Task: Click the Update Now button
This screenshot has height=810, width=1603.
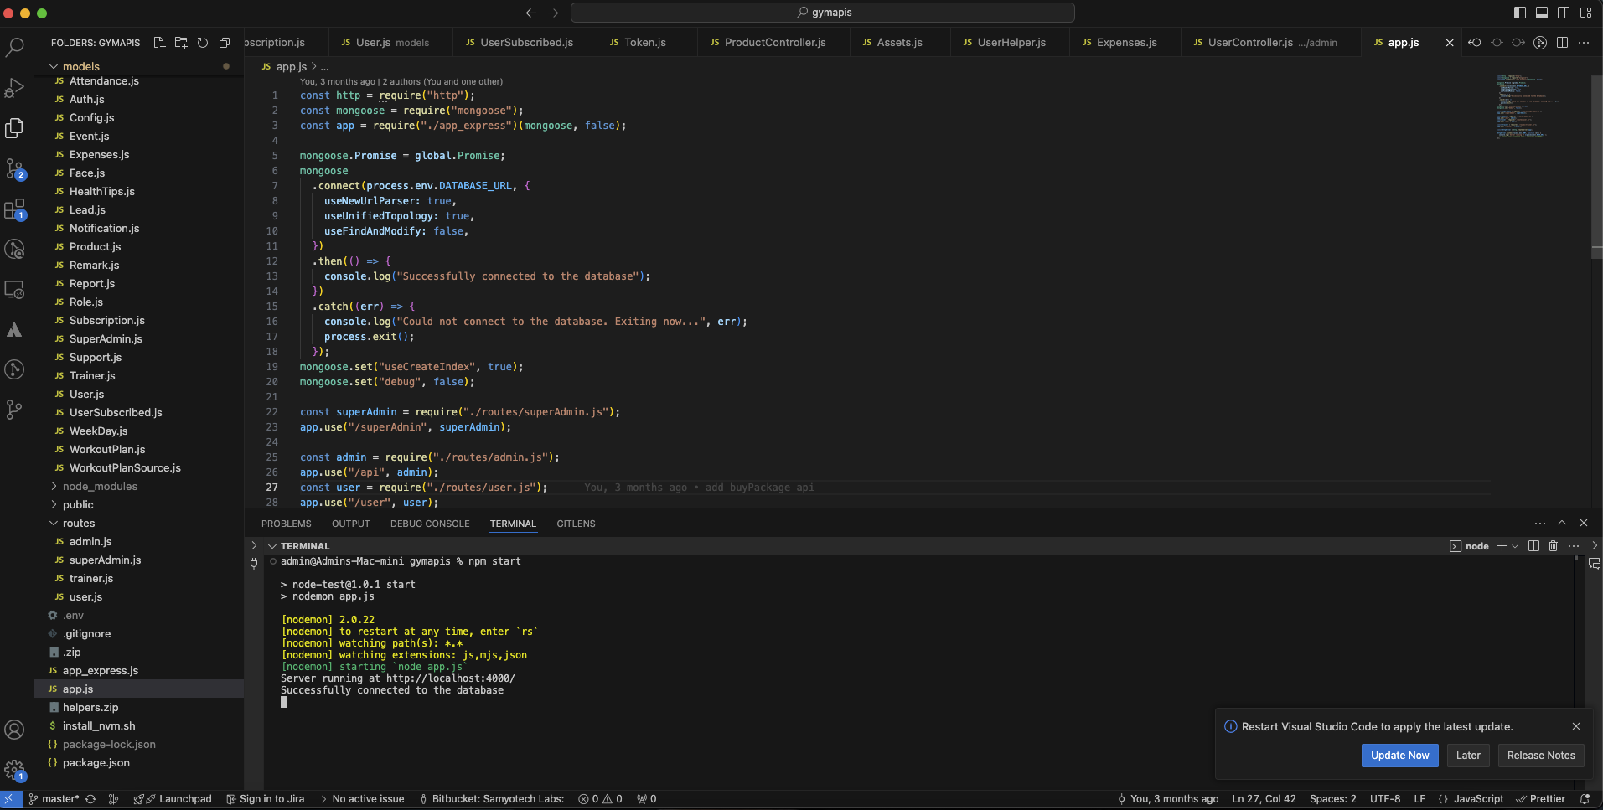Action: (x=1399, y=756)
